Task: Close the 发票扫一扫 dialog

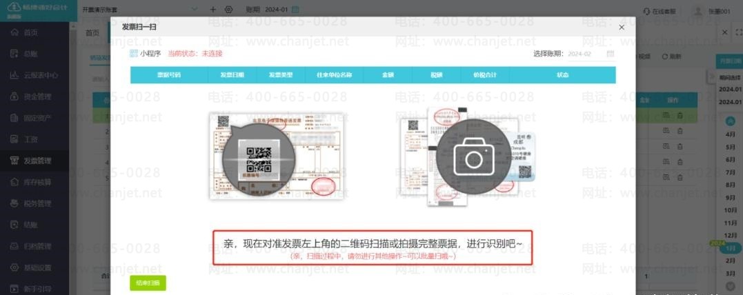Action: point(622,28)
